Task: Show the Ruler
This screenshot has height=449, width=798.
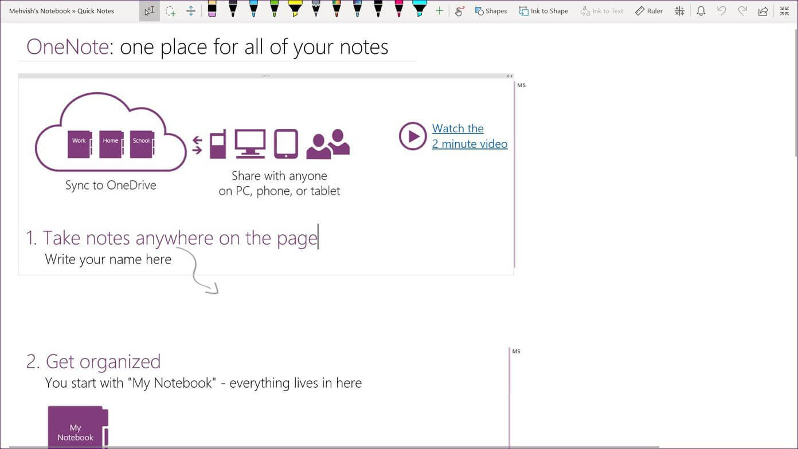Action: [x=649, y=11]
